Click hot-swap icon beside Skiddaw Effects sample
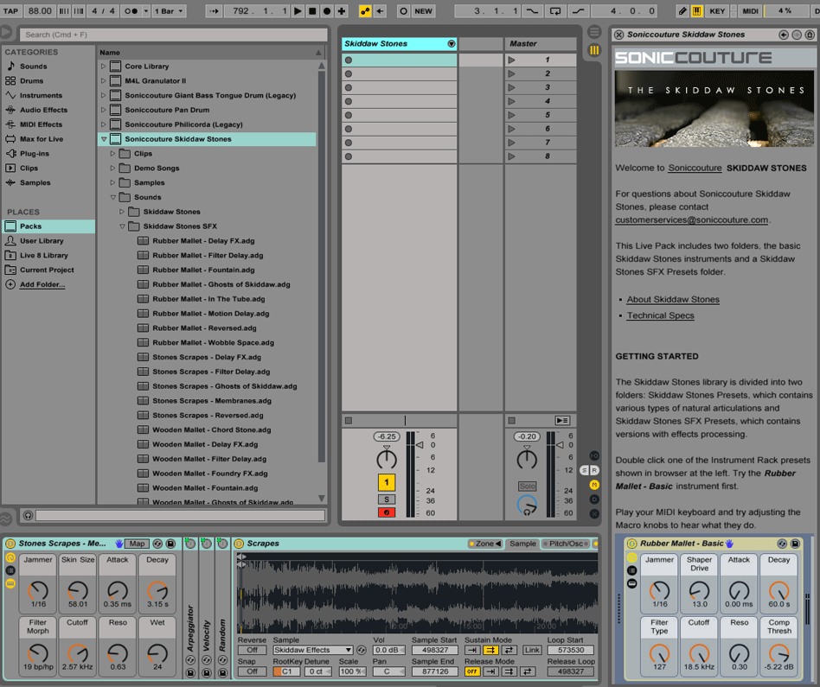Viewport: 820px width, 687px height. tap(361, 651)
